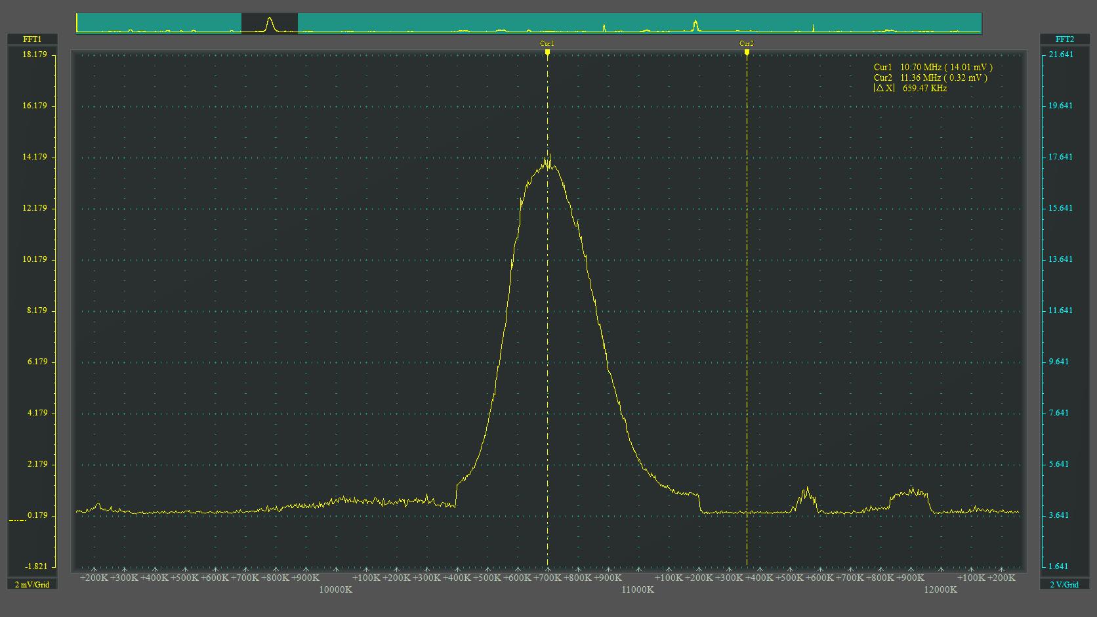Open the 2 V/Grid scale setting

click(x=1065, y=584)
